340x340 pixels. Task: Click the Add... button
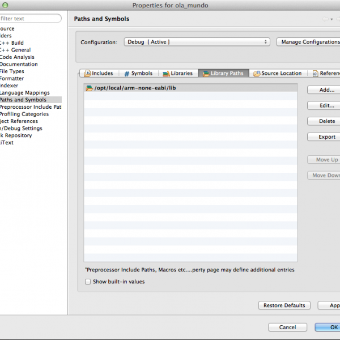coord(326,90)
